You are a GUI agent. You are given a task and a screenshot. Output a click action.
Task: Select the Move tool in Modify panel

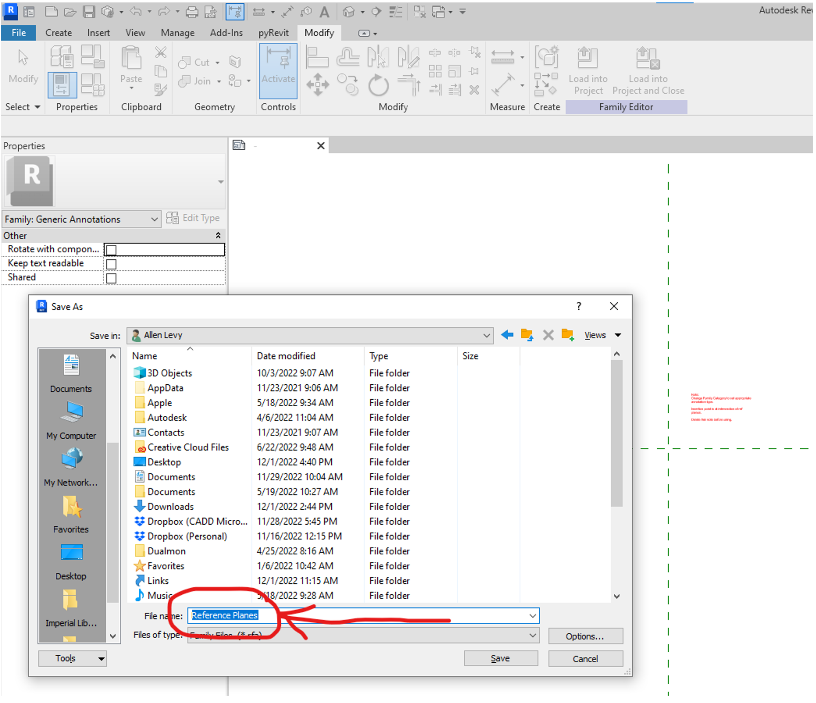(x=318, y=85)
